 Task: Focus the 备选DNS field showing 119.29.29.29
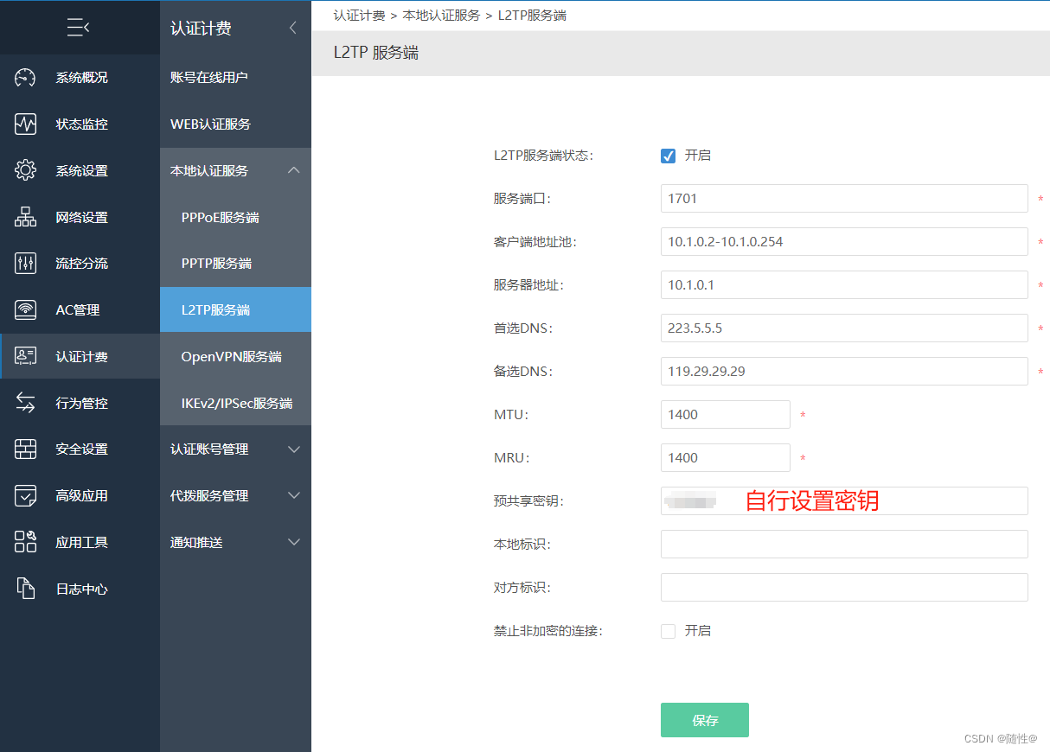844,372
